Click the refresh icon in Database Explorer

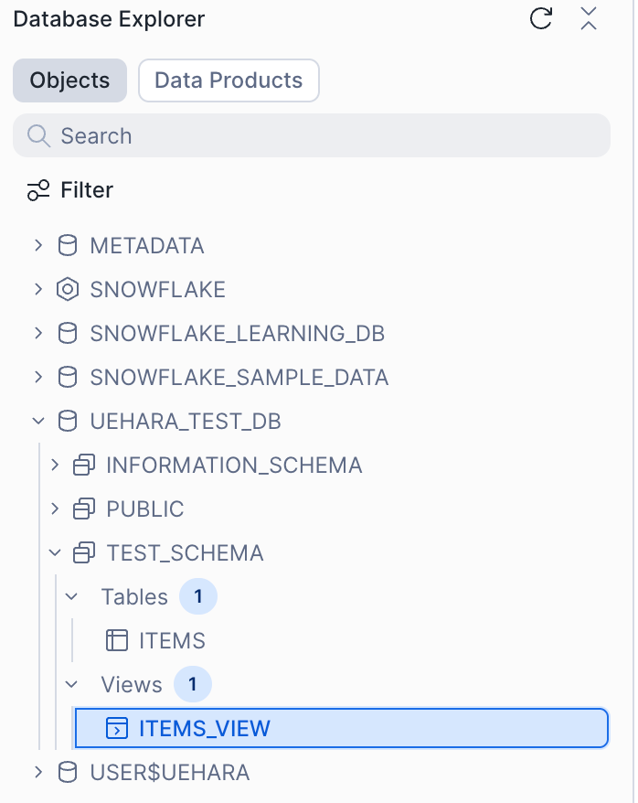(541, 18)
